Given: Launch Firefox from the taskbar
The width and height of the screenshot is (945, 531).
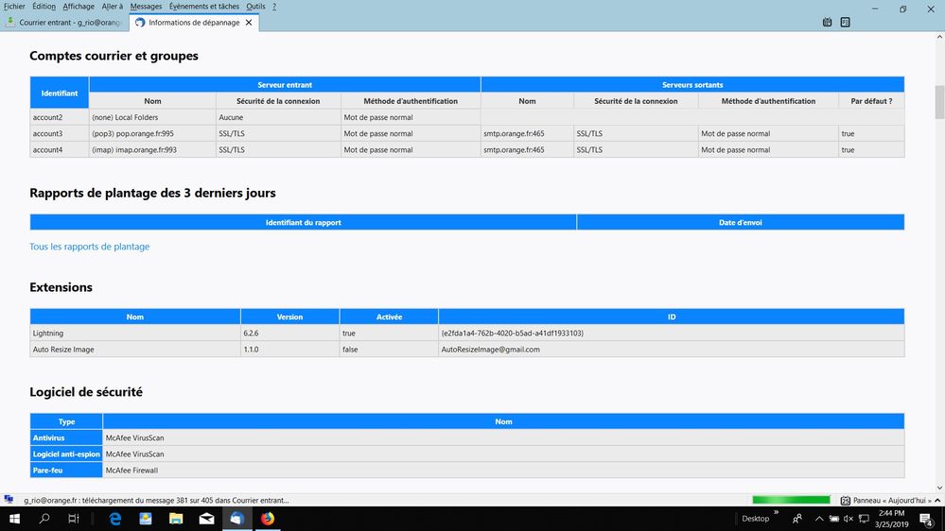Looking at the screenshot, I should pos(268,519).
